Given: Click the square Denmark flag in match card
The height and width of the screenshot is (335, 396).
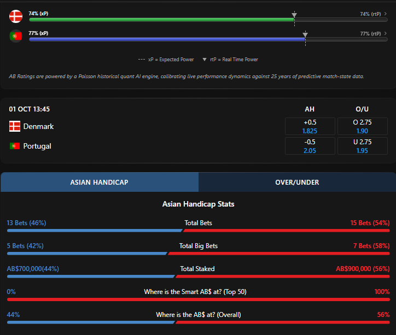Looking at the screenshot, I should pos(15,126).
